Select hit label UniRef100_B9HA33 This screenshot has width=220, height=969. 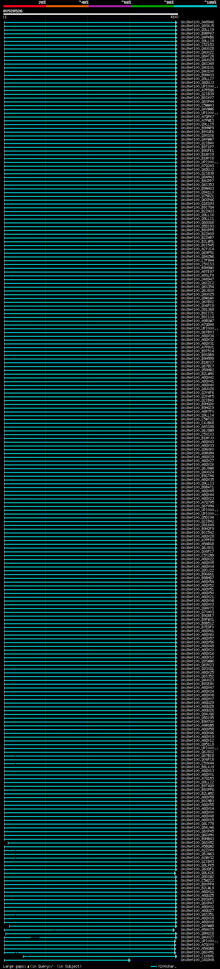pyautogui.click(x=197, y=75)
